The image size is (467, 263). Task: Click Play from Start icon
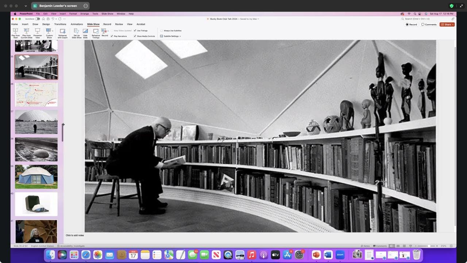pyautogui.click(x=15, y=31)
